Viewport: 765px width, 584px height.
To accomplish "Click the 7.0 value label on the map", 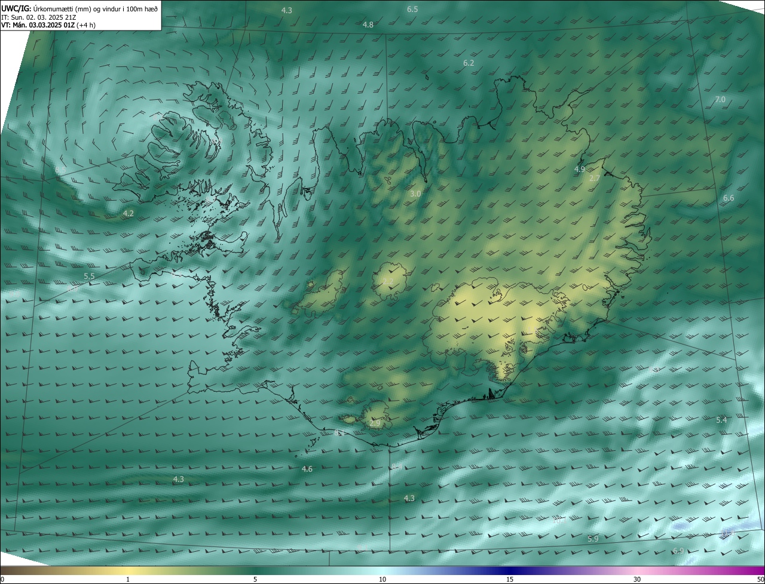I will point(720,99).
